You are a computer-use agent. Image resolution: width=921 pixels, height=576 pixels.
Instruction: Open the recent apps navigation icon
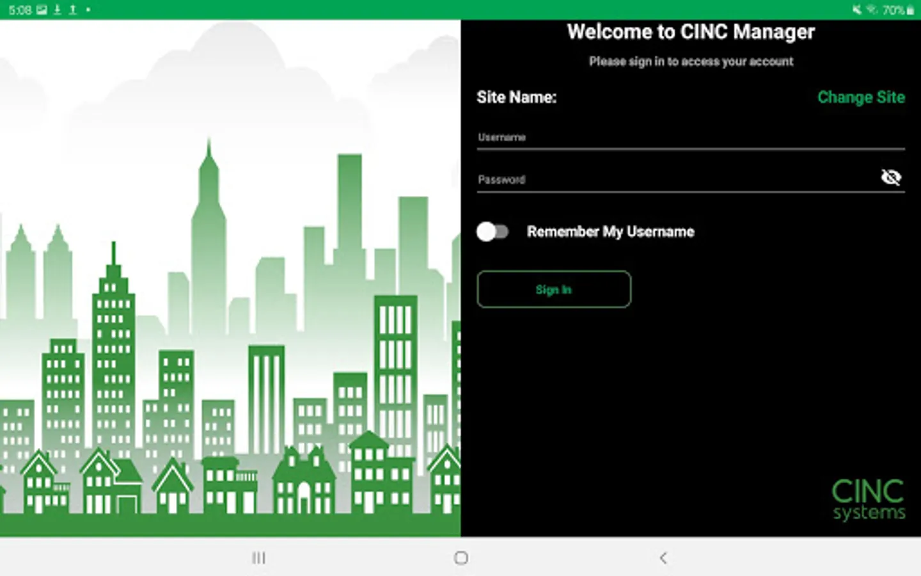[x=258, y=558]
